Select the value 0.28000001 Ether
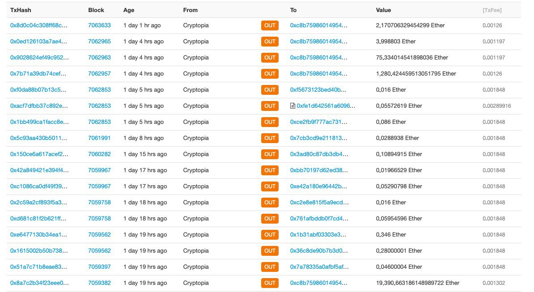 (x=399, y=251)
